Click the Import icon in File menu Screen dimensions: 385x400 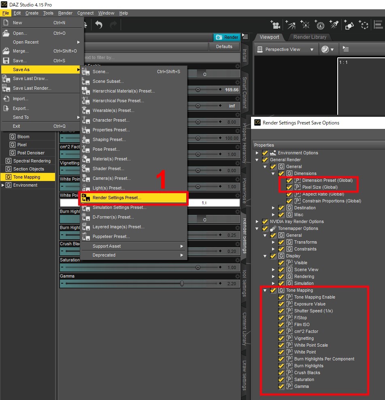point(6,99)
